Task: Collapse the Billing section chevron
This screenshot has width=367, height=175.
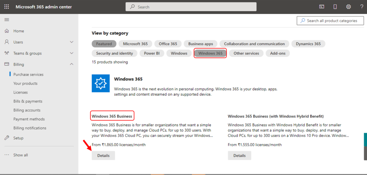Action: click(x=72, y=64)
